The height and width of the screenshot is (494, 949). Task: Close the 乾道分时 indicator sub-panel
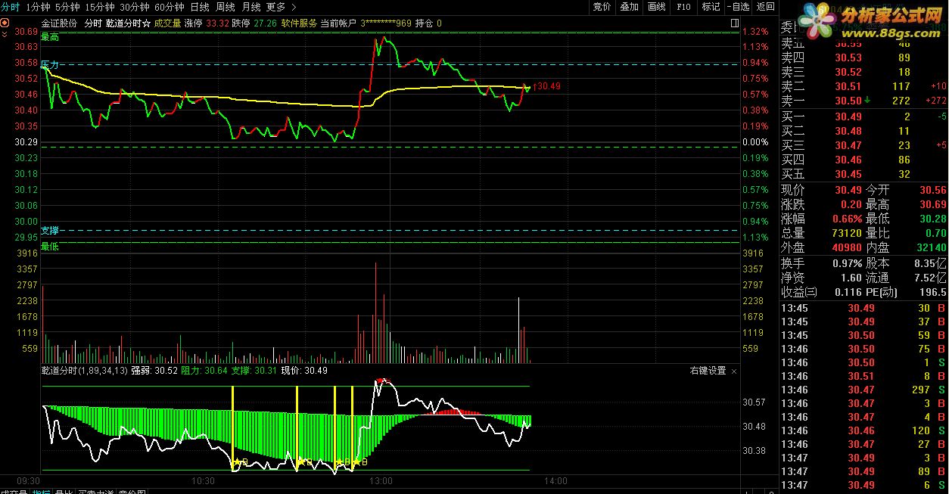(x=734, y=371)
